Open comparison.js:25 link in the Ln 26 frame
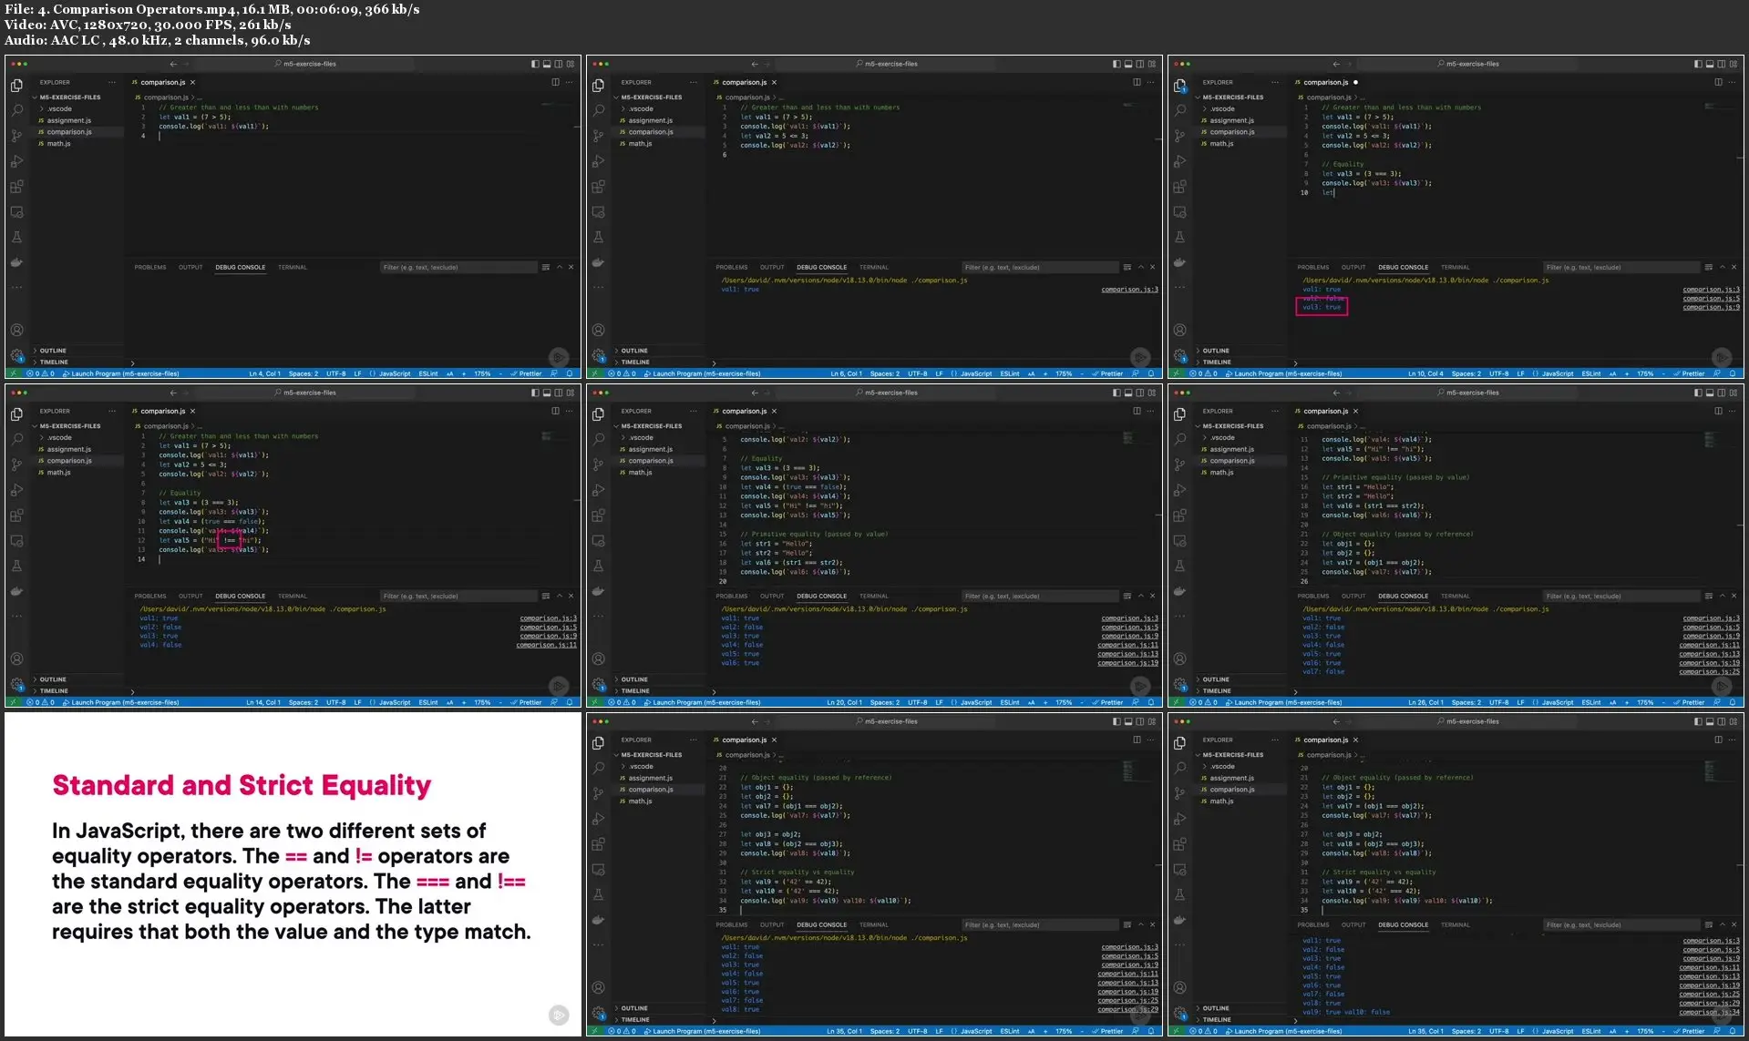This screenshot has width=1749, height=1041. 1709,672
